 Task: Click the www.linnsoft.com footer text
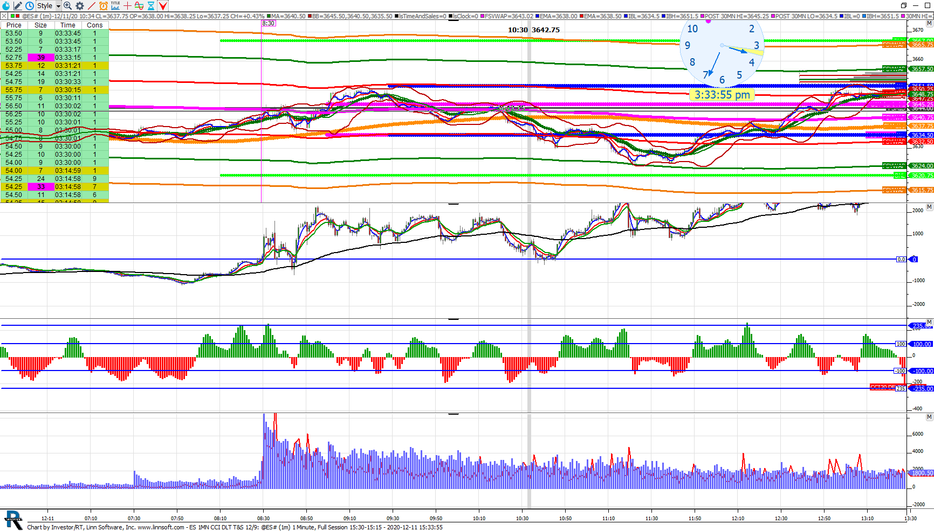click(x=161, y=527)
